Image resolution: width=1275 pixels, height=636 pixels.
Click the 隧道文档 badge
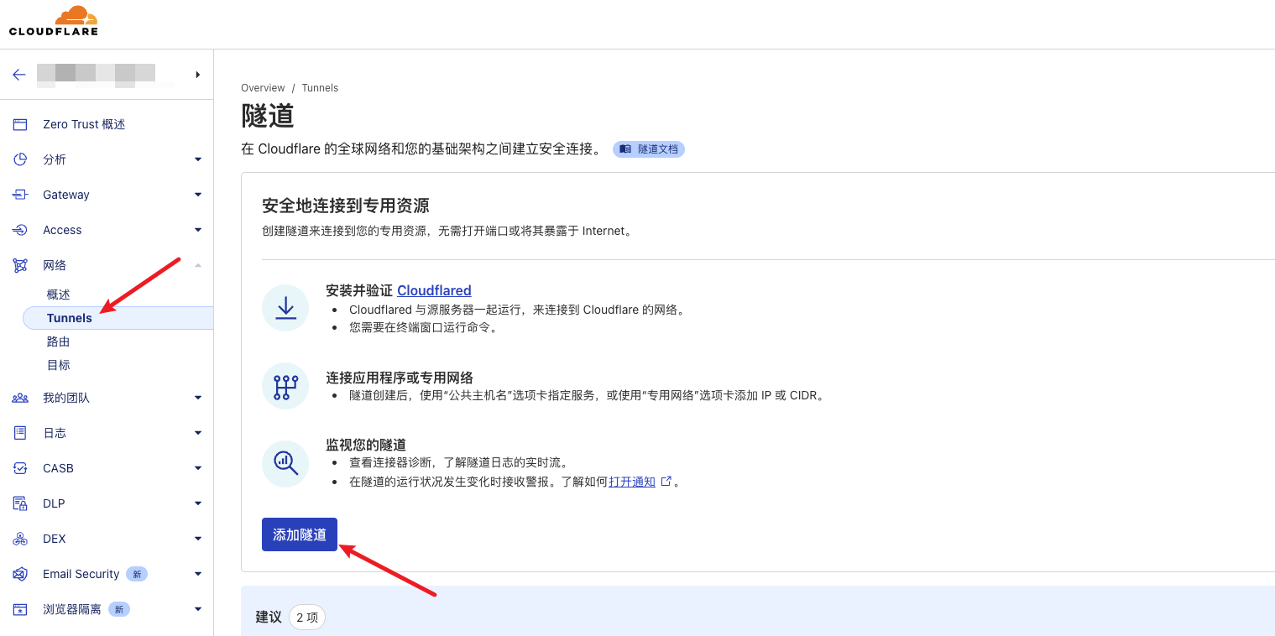[x=649, y=149]
